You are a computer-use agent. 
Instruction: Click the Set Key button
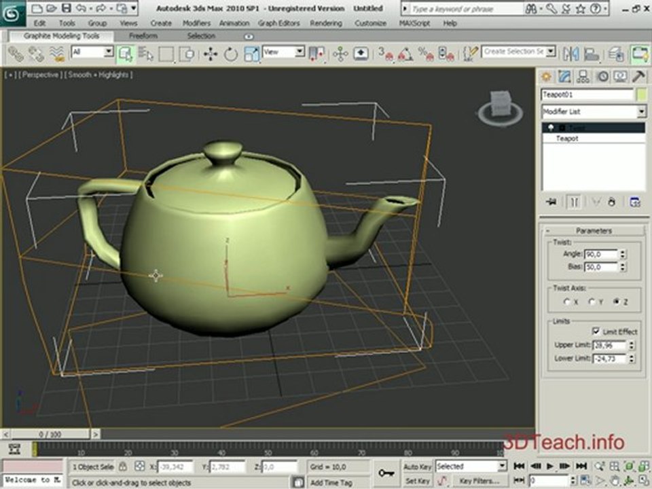(x=417, y=481)
